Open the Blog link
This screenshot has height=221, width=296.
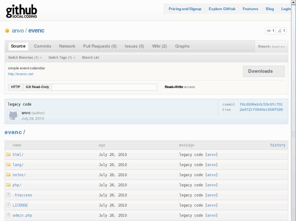tap(270, 9)
